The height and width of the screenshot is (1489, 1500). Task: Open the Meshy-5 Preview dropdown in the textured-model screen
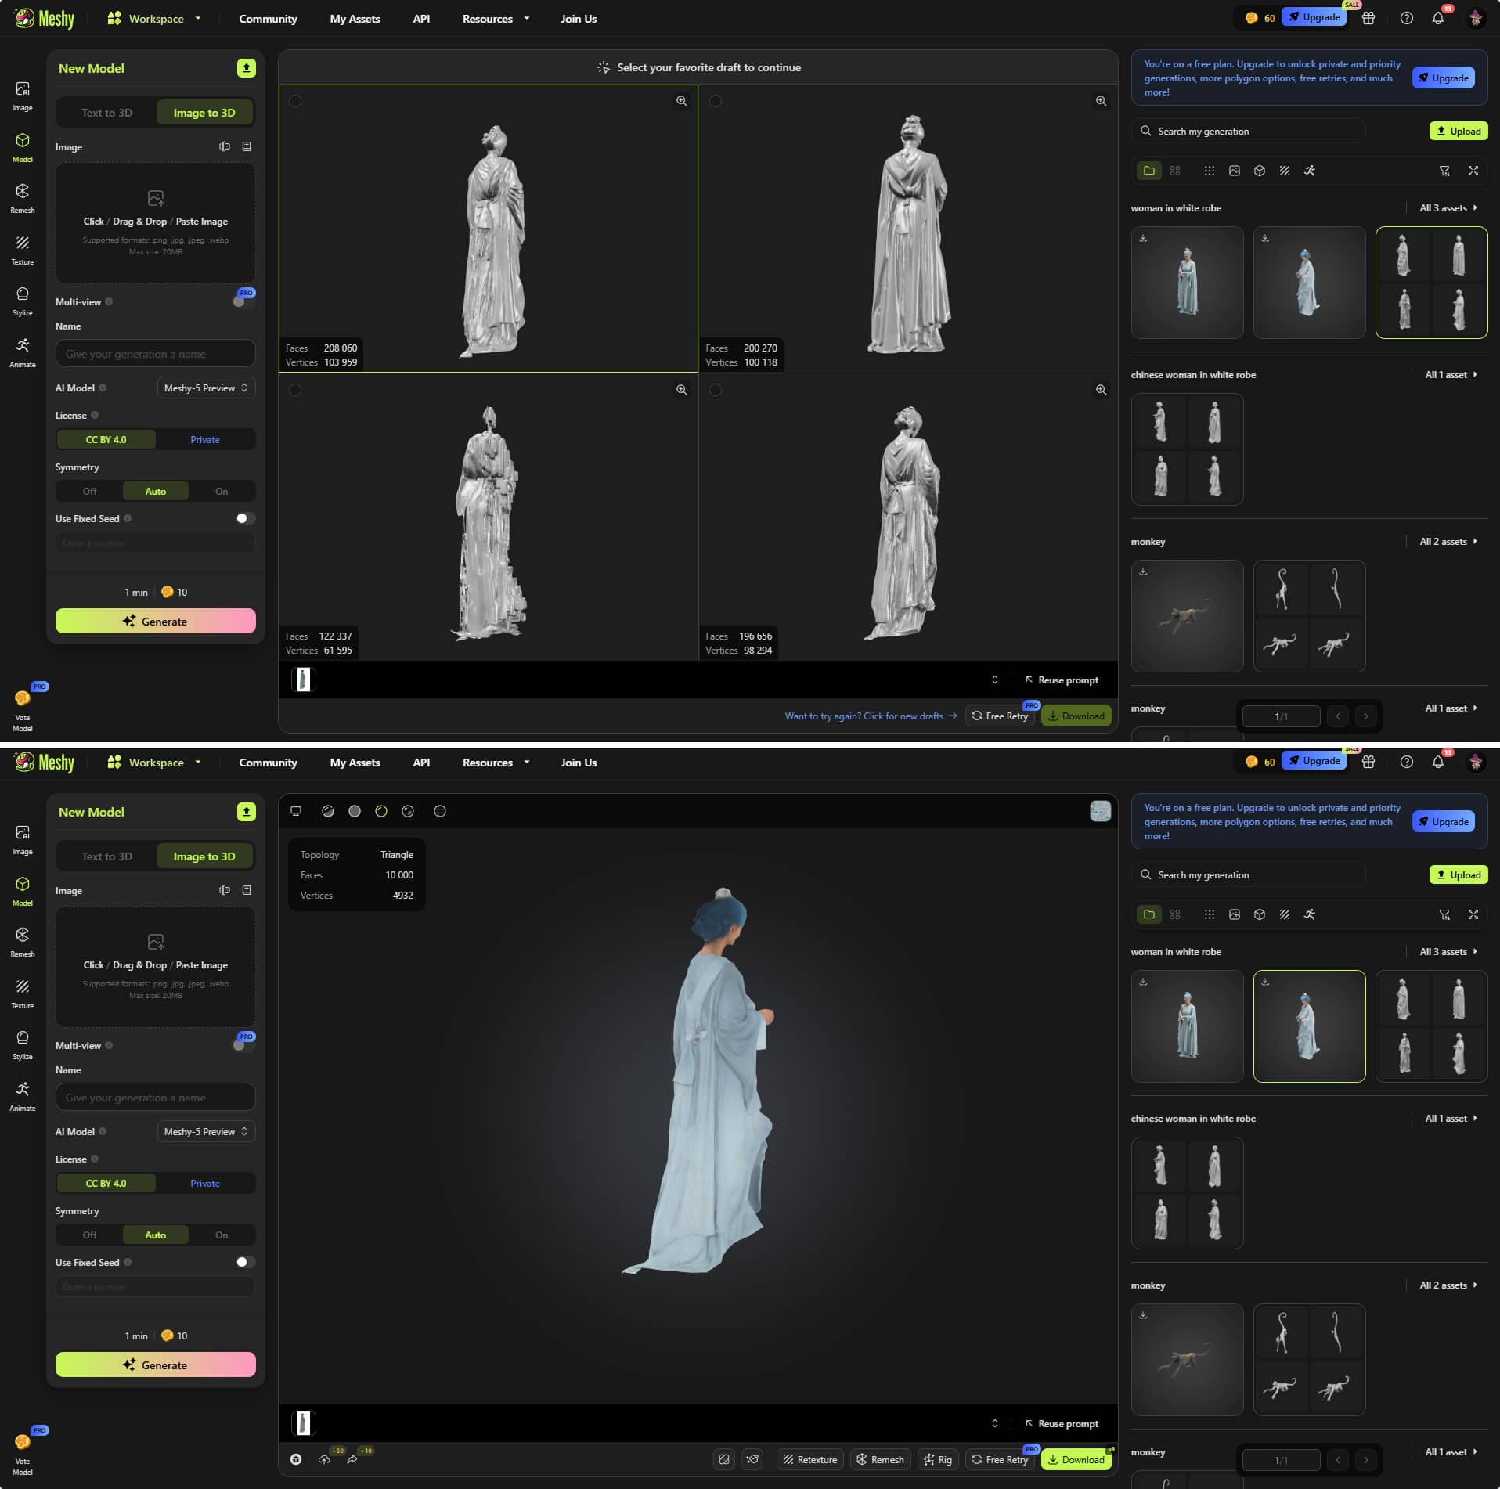point(206,1132)
